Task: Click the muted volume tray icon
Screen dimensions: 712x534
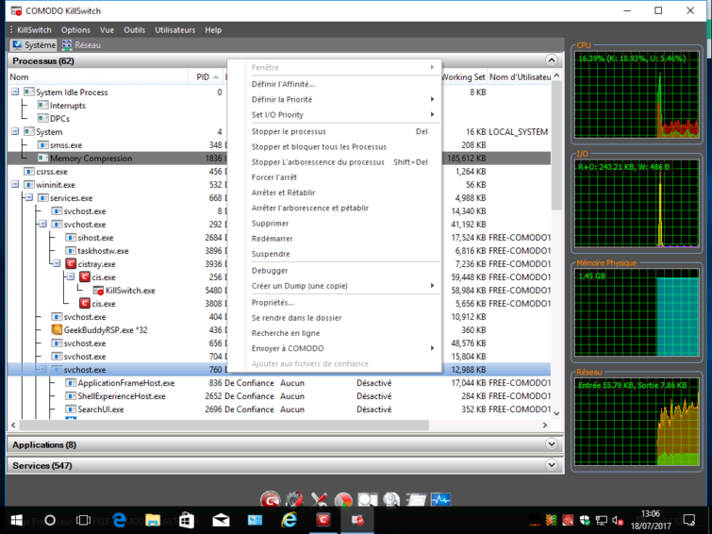Action: 617,521
